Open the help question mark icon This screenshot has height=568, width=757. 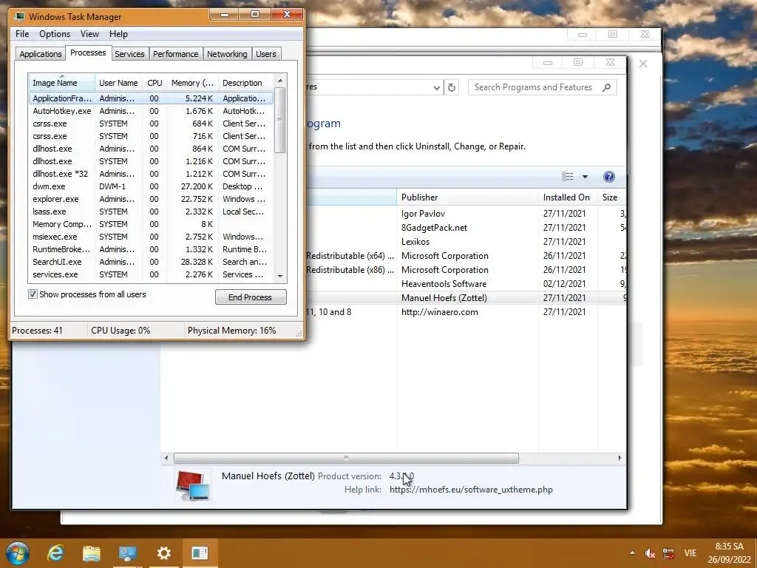pos(609,177)
